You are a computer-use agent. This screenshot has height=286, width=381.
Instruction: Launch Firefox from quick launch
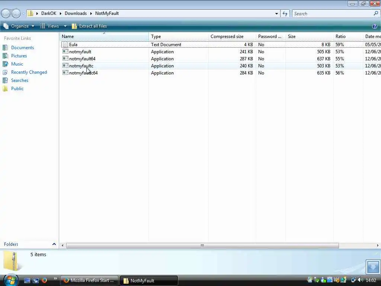(44, 280)
